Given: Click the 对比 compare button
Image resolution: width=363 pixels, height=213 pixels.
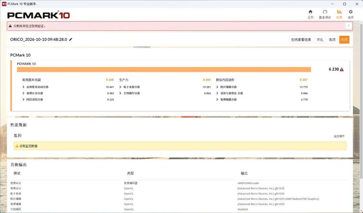Looking at the screenshot, I should click(320, 40).
